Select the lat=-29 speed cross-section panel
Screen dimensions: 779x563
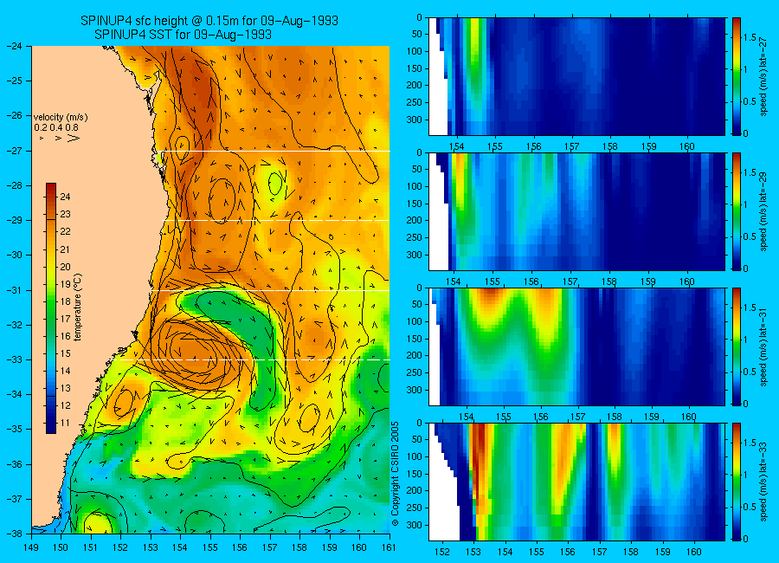[576, 211]
